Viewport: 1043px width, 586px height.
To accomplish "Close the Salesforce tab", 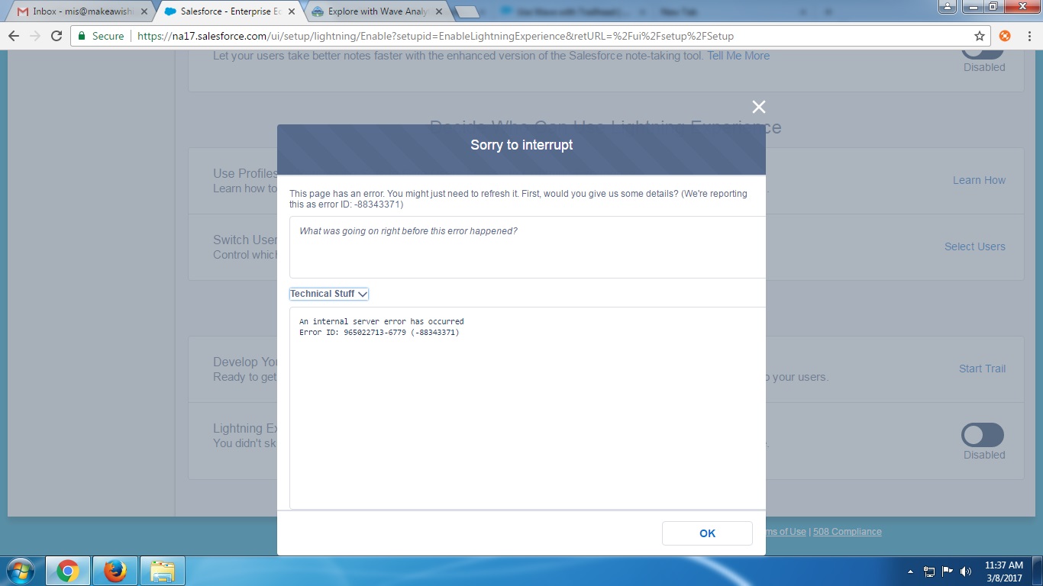I will (292, 11).
